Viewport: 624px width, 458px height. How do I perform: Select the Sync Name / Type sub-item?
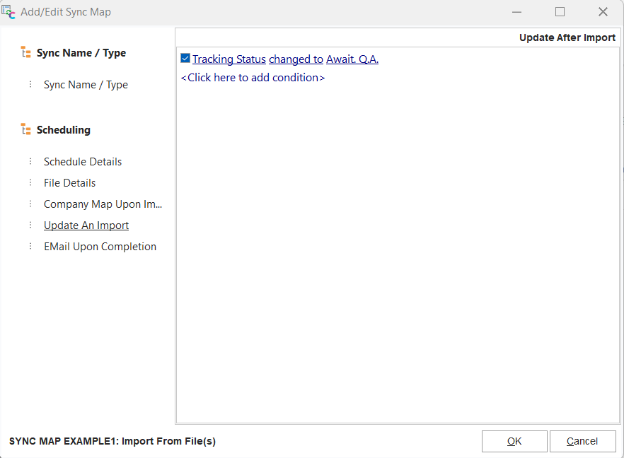tap(86, 85)
